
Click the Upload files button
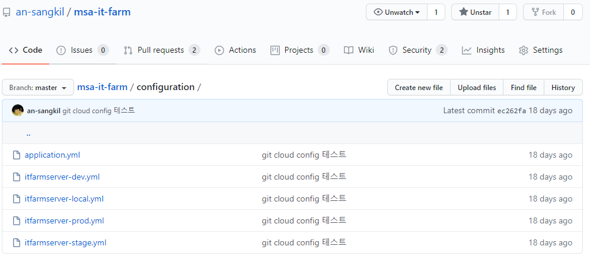(477, 88)
